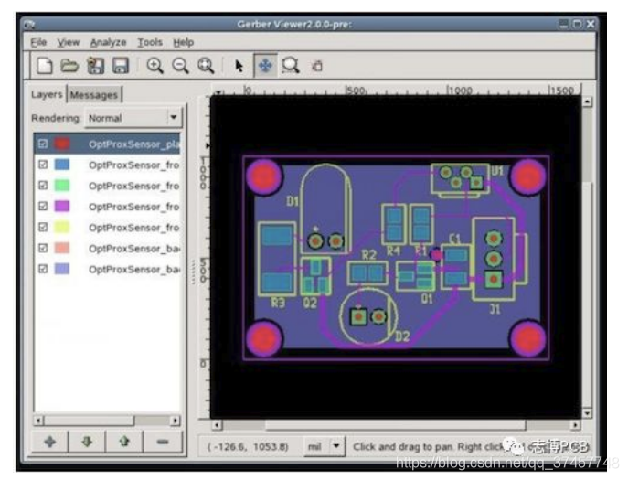
Task: Select the OptProxSensor_pla layer name
Action: pos(133,144)
